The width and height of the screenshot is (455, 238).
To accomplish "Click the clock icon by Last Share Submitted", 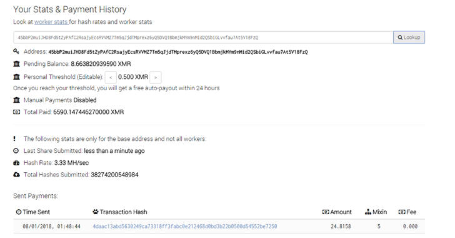I will [16, 151].
